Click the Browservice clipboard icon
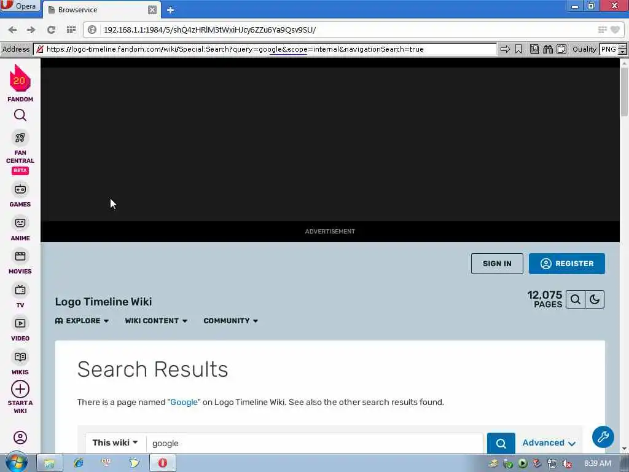 point(561,49)
